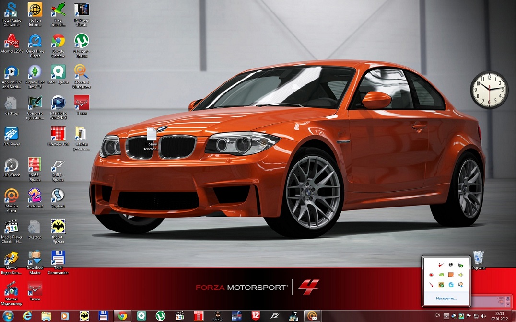
Task: Select the Корзина recycle bin icon
Action: point(479,260)
